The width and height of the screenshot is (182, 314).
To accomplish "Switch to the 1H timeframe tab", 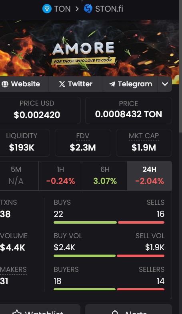I will tap(61, 176).
